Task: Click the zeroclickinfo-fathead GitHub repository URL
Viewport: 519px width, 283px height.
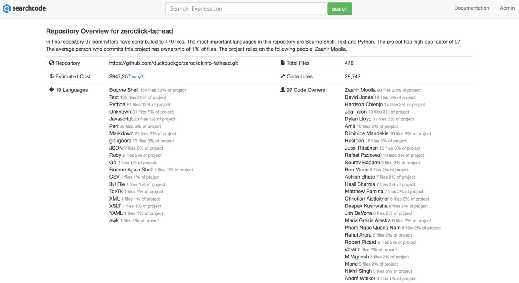Action: [174, 63]
